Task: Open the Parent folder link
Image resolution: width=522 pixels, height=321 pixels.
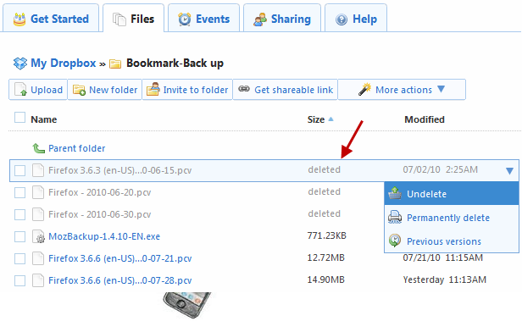Action: 77,148
